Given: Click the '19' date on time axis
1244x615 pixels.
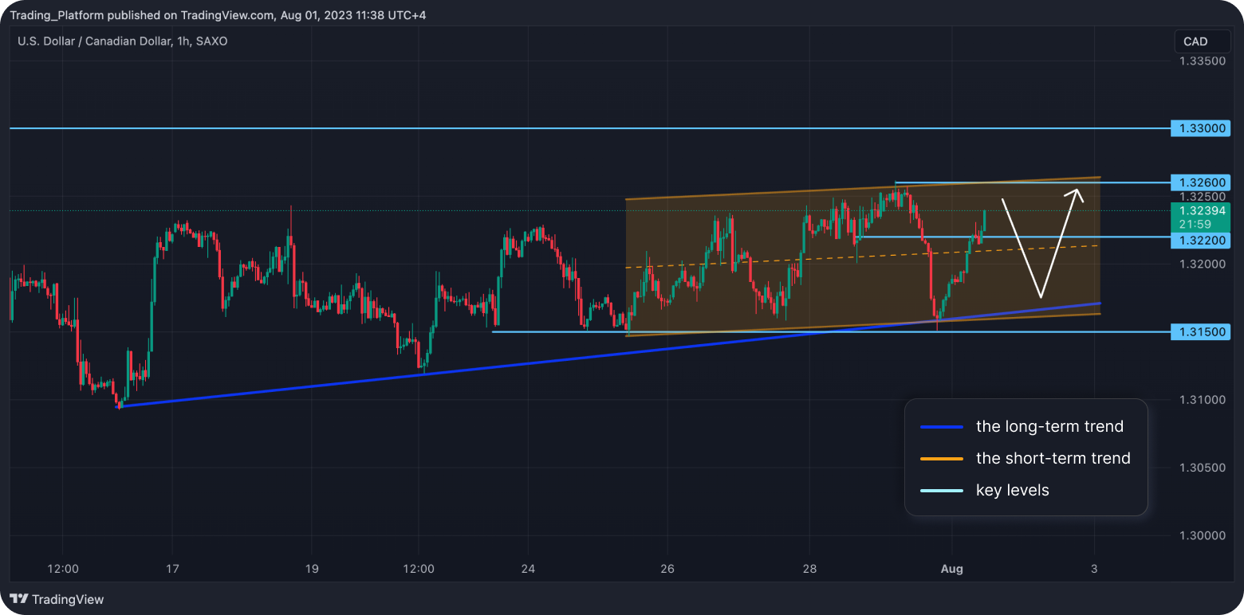Looking at the screenshot, I should point(312,569).
